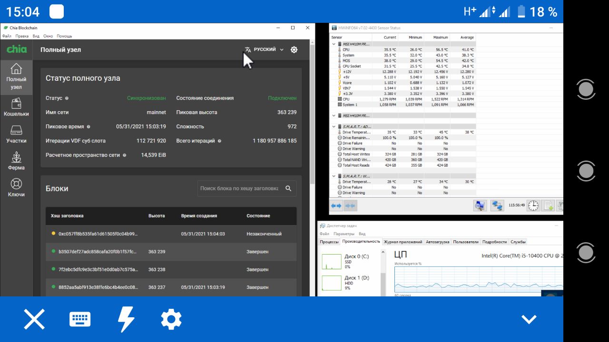Image resolution: width=609 pixels, height=342 pixels.
Task: Open block b3507def27adc858... row
Action: [x=171, y=252]
